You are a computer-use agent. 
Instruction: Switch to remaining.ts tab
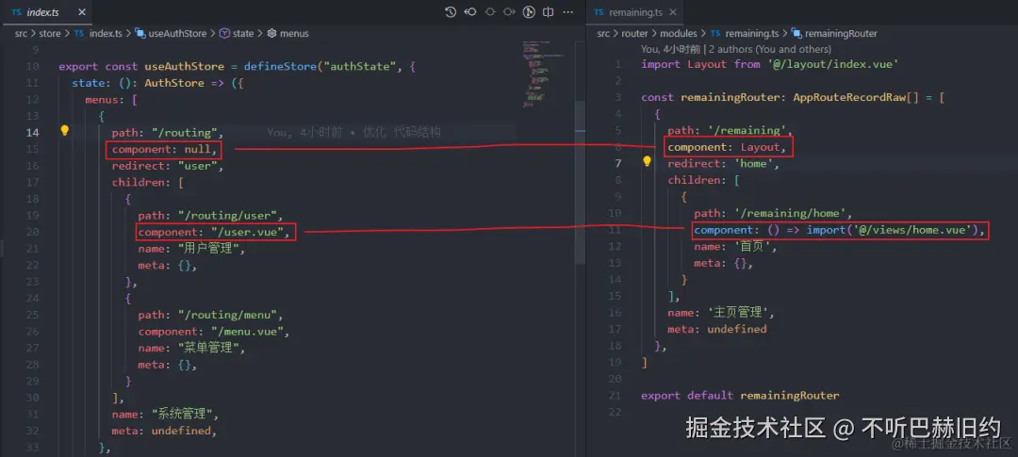coord(633,12)
